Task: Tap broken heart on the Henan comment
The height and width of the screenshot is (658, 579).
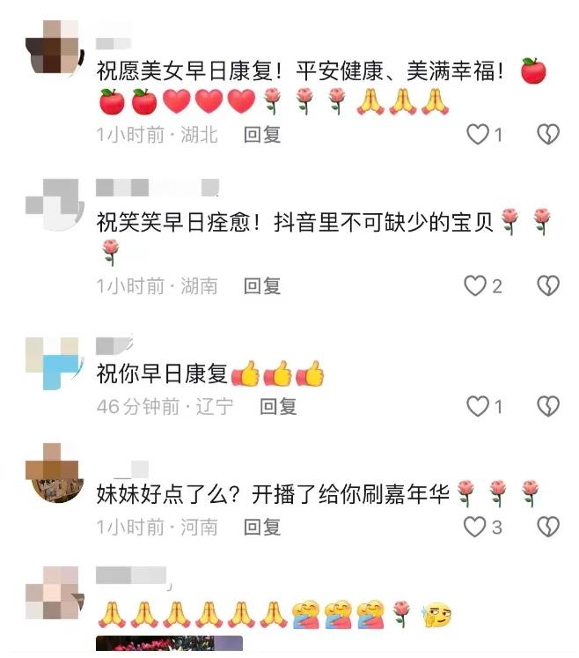Action: pos(548,527)
